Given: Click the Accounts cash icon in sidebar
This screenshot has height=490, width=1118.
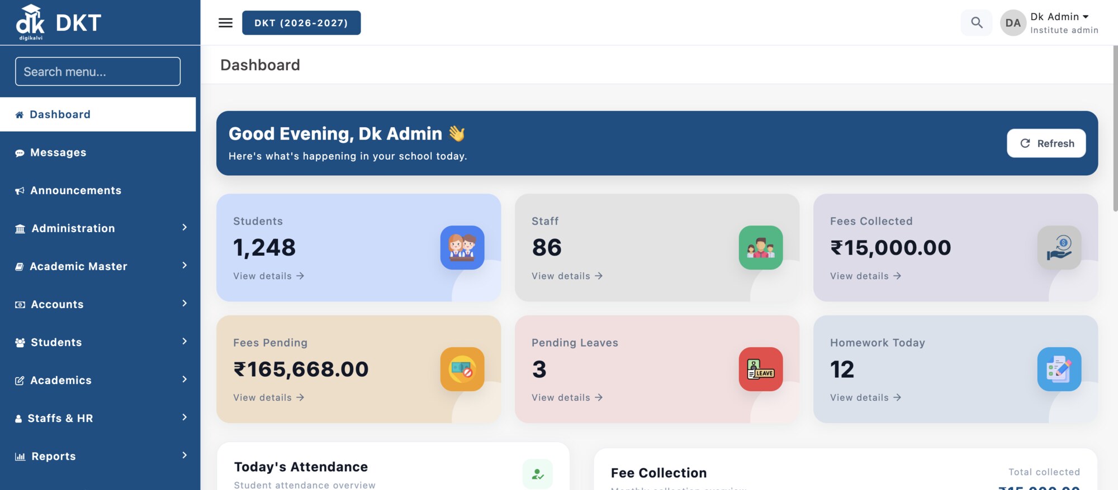Looking at the screenshot, I should click(x=20, y=305).
